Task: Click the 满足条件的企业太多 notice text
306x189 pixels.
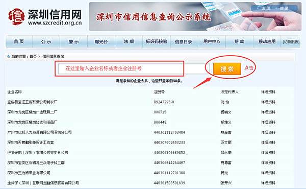Action: [149, 81]
